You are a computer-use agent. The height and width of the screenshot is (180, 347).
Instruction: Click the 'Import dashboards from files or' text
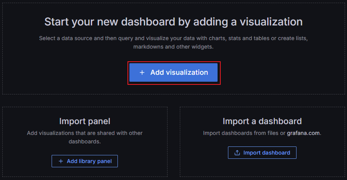[x=244, y=133]
